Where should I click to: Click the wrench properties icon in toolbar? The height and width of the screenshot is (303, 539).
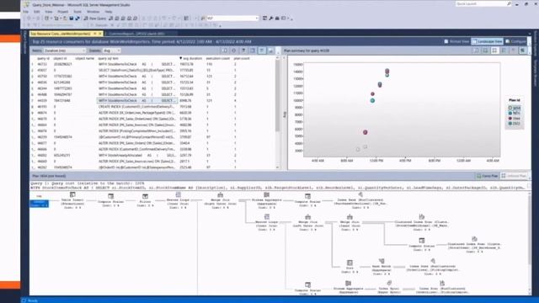click(x=271, y=19)
